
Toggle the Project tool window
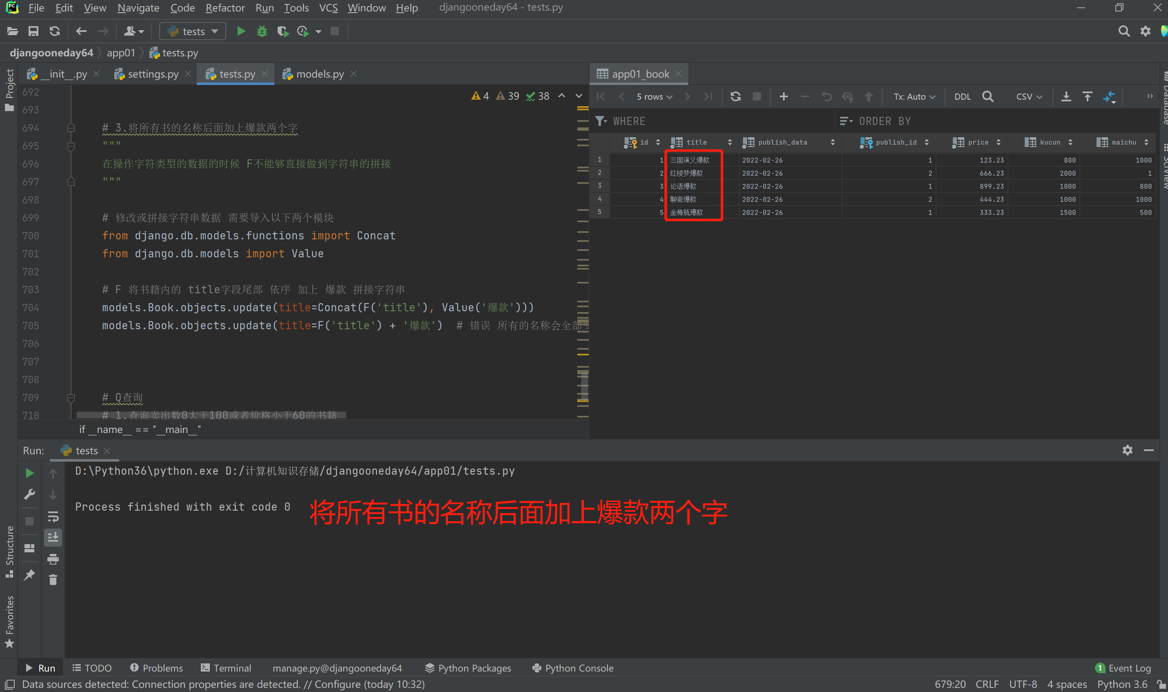[x=9, y=90]
